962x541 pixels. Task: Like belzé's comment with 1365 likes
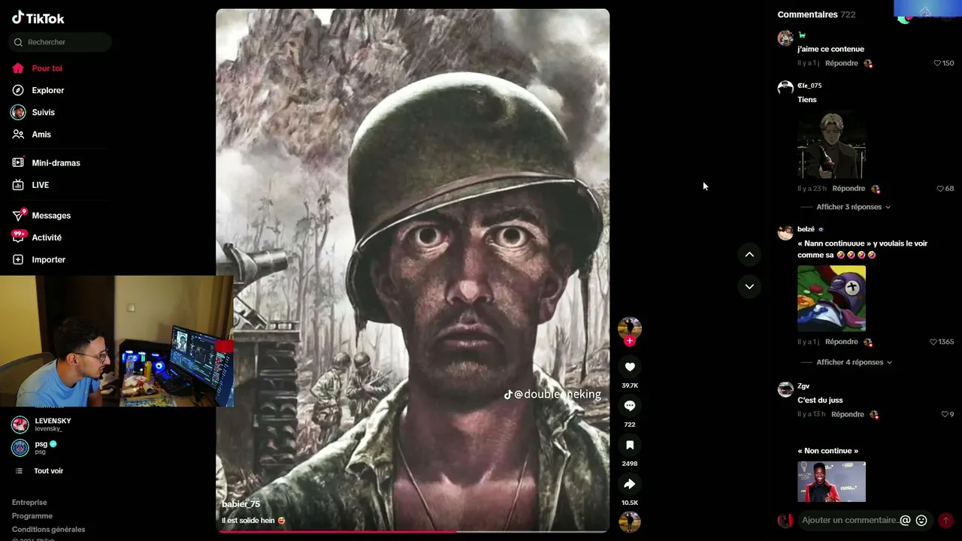(x=933, y=342)
